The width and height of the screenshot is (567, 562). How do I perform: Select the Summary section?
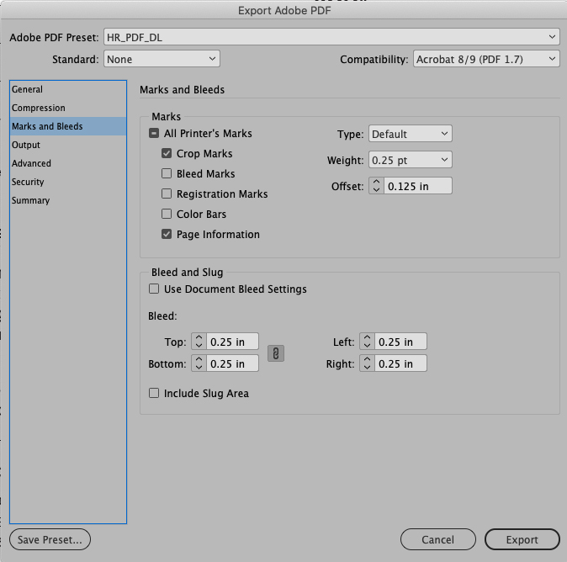coord(68,200)
